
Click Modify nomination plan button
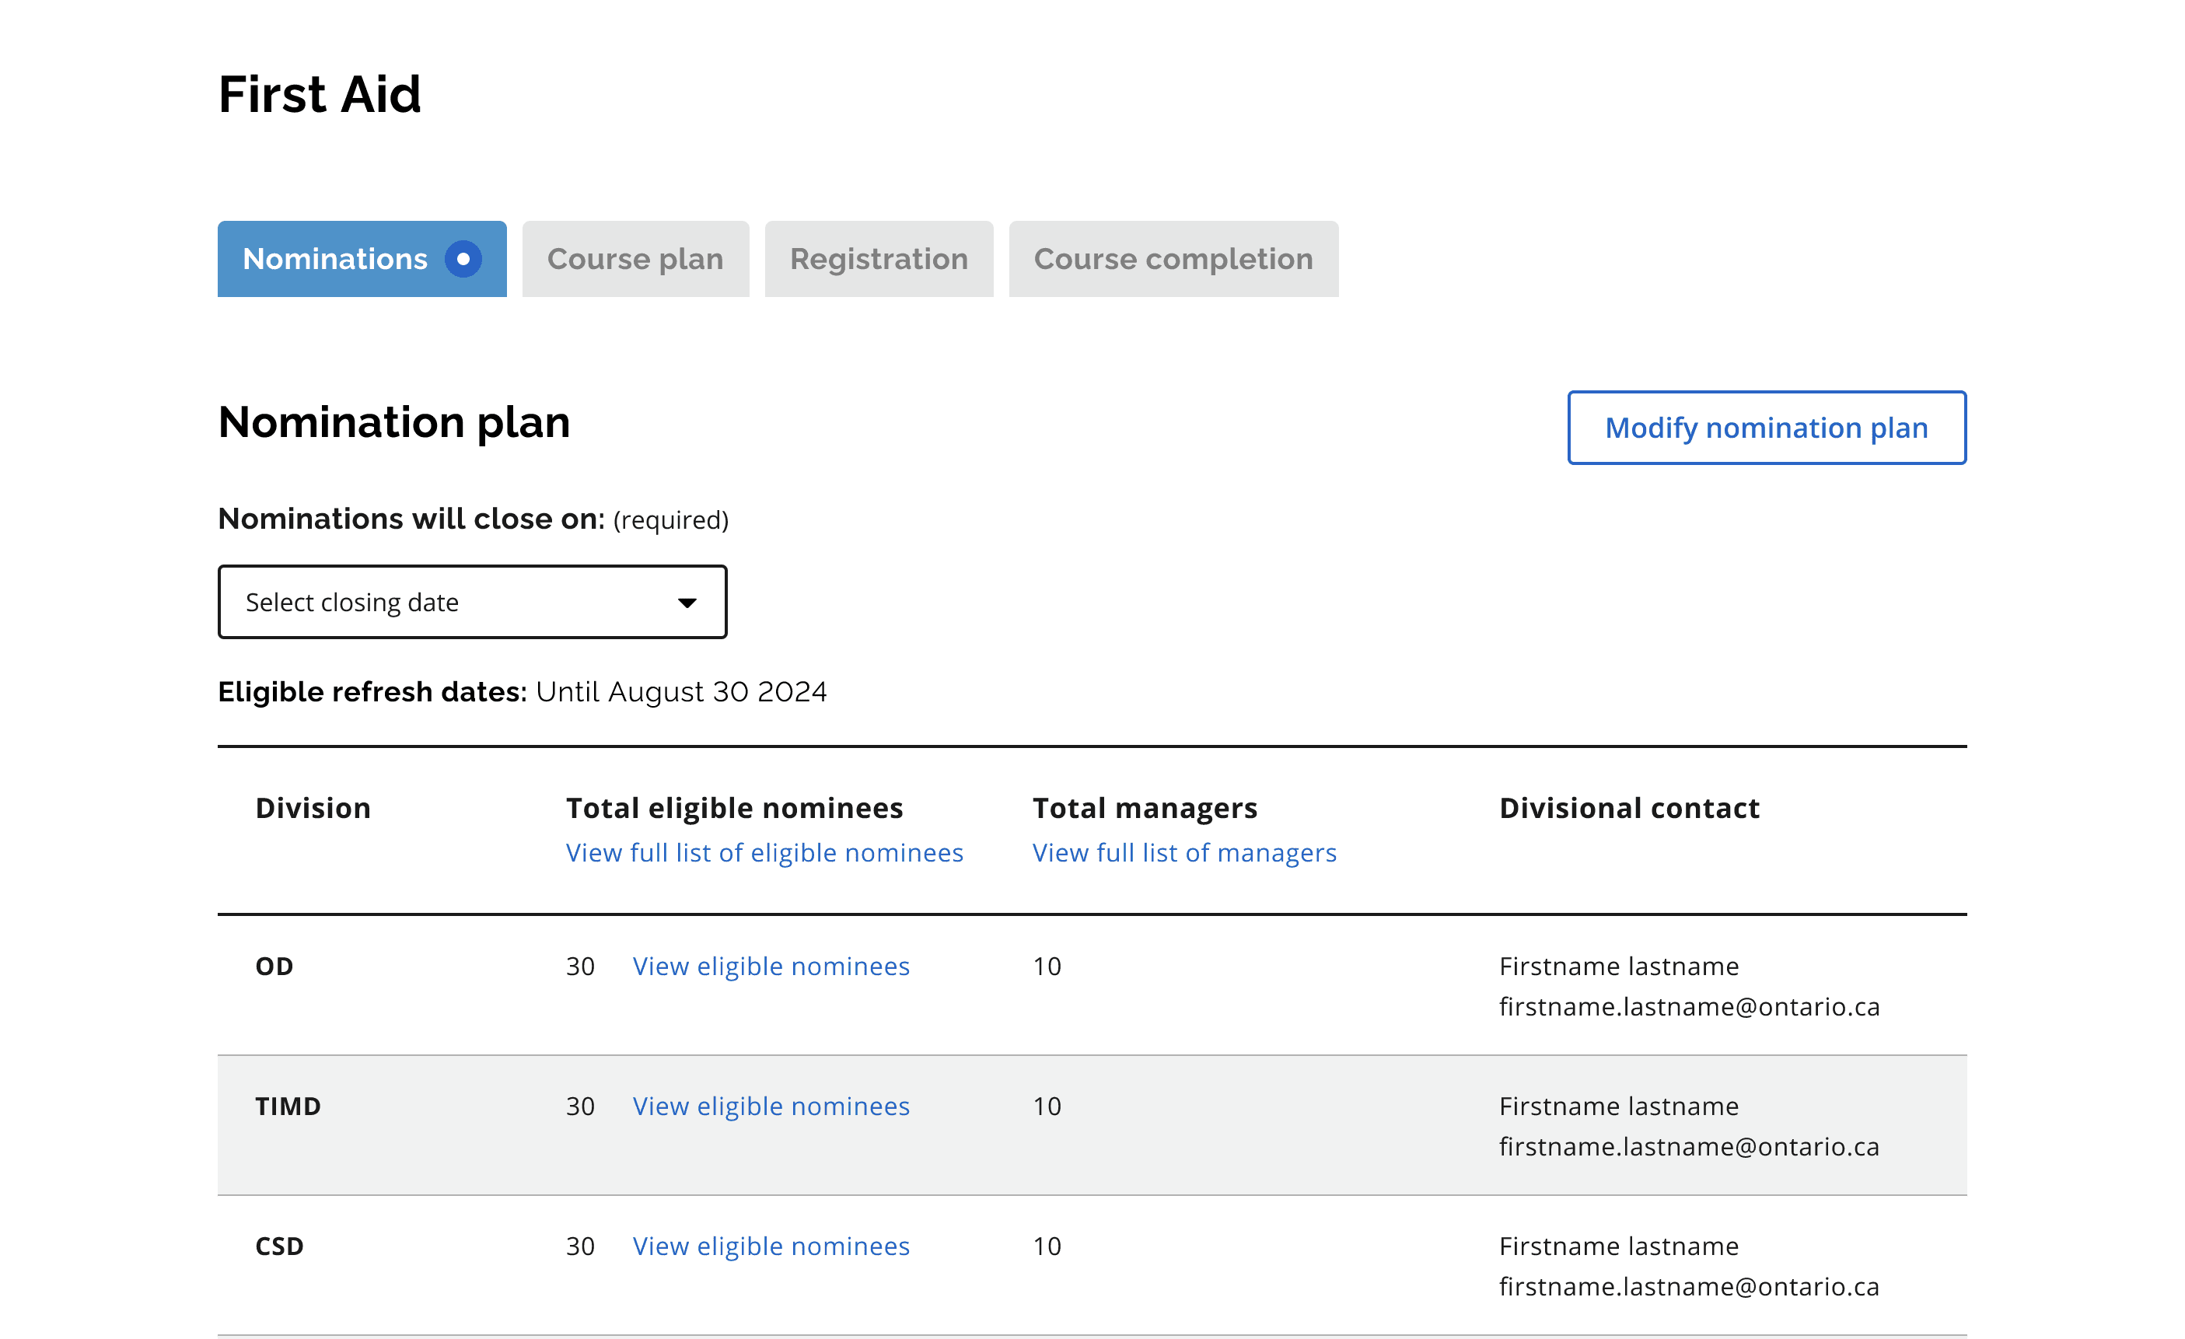1766,428
